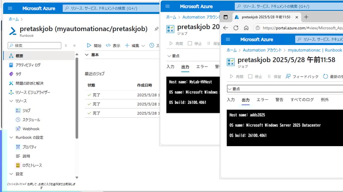Switch to すべてのログ tab
Screen dimensions: 343x192
302,100
